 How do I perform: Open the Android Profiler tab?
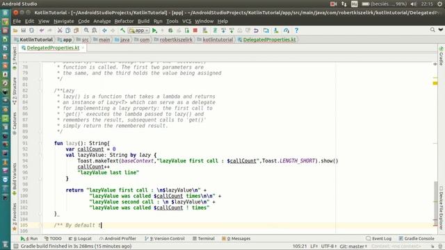click(x=118, y=239)
